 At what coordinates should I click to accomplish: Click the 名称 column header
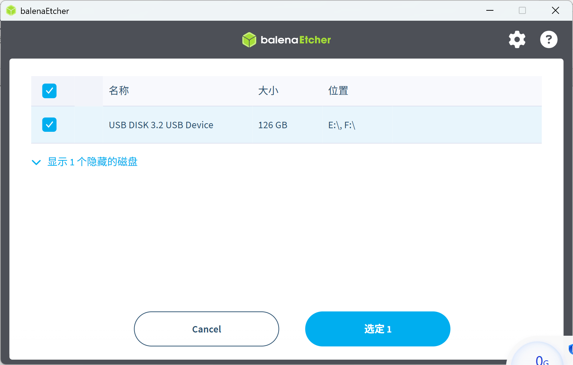(x=118, y=91)
